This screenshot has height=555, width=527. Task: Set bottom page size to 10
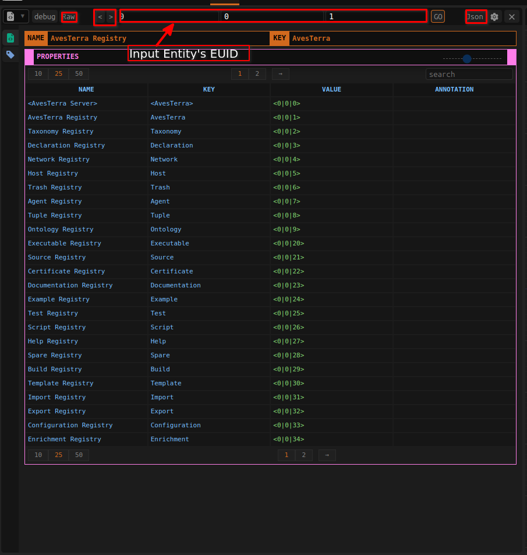pyautogui.click(x=38, y=455)
